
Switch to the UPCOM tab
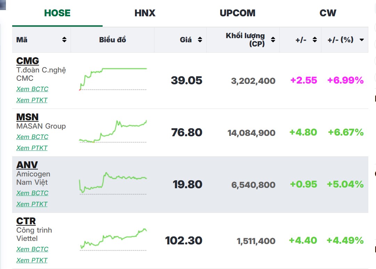coord(237,13)
